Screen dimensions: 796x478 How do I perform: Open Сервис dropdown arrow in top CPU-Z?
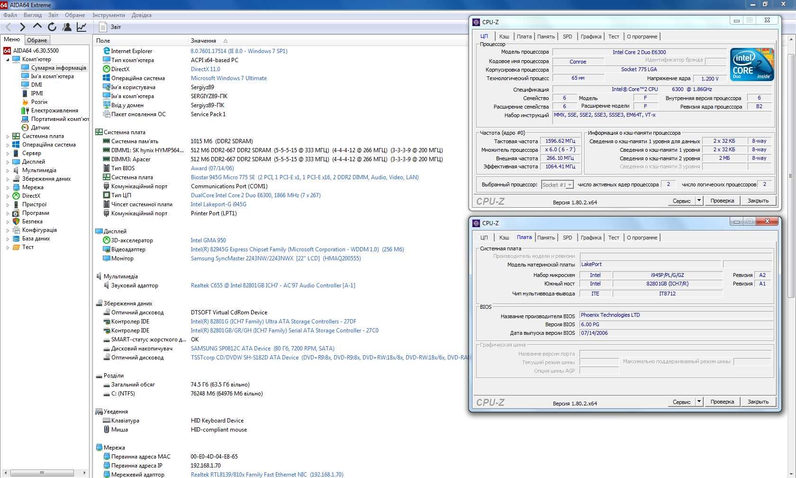(698, 201)
